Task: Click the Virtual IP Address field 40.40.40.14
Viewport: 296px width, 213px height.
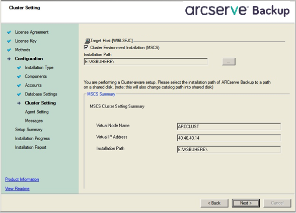Action: [229, 138]
